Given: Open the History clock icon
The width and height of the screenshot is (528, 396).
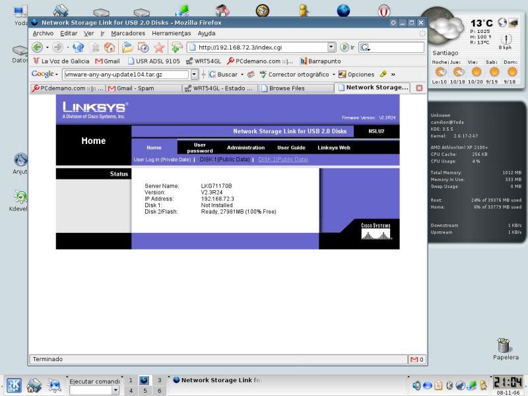Looking at the screenshot, I should 143,48.
